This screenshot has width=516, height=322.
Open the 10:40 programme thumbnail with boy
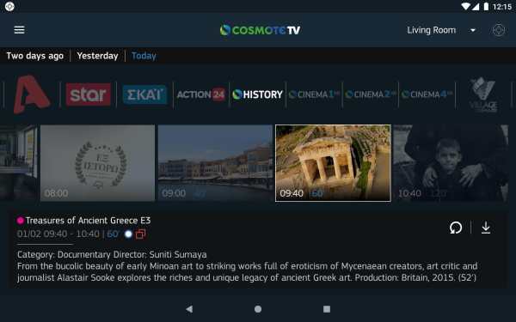[x=451, y=163]
